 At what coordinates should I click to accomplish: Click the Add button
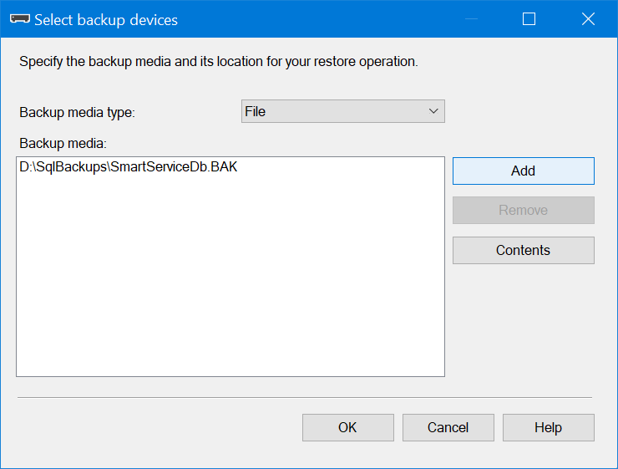(x=523, y=171)
